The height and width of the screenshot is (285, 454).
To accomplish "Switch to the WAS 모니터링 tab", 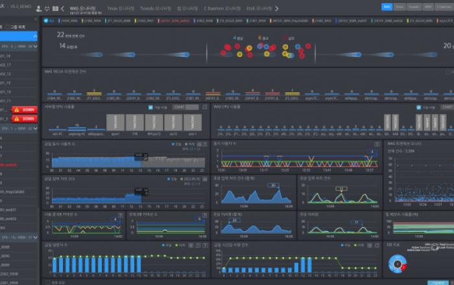I will click(82, 8).
